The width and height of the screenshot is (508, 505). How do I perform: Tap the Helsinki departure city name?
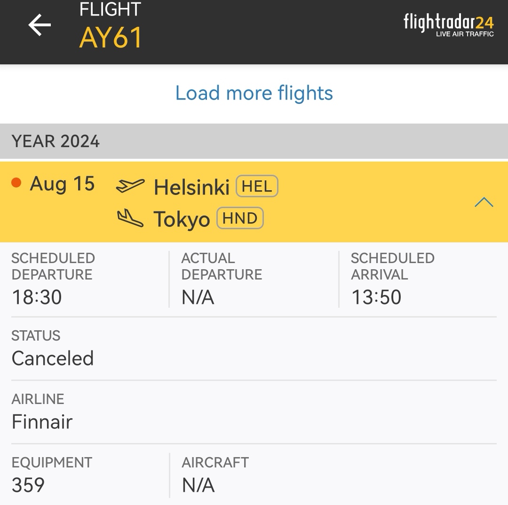pyautogui.click(x=192, y=187)
